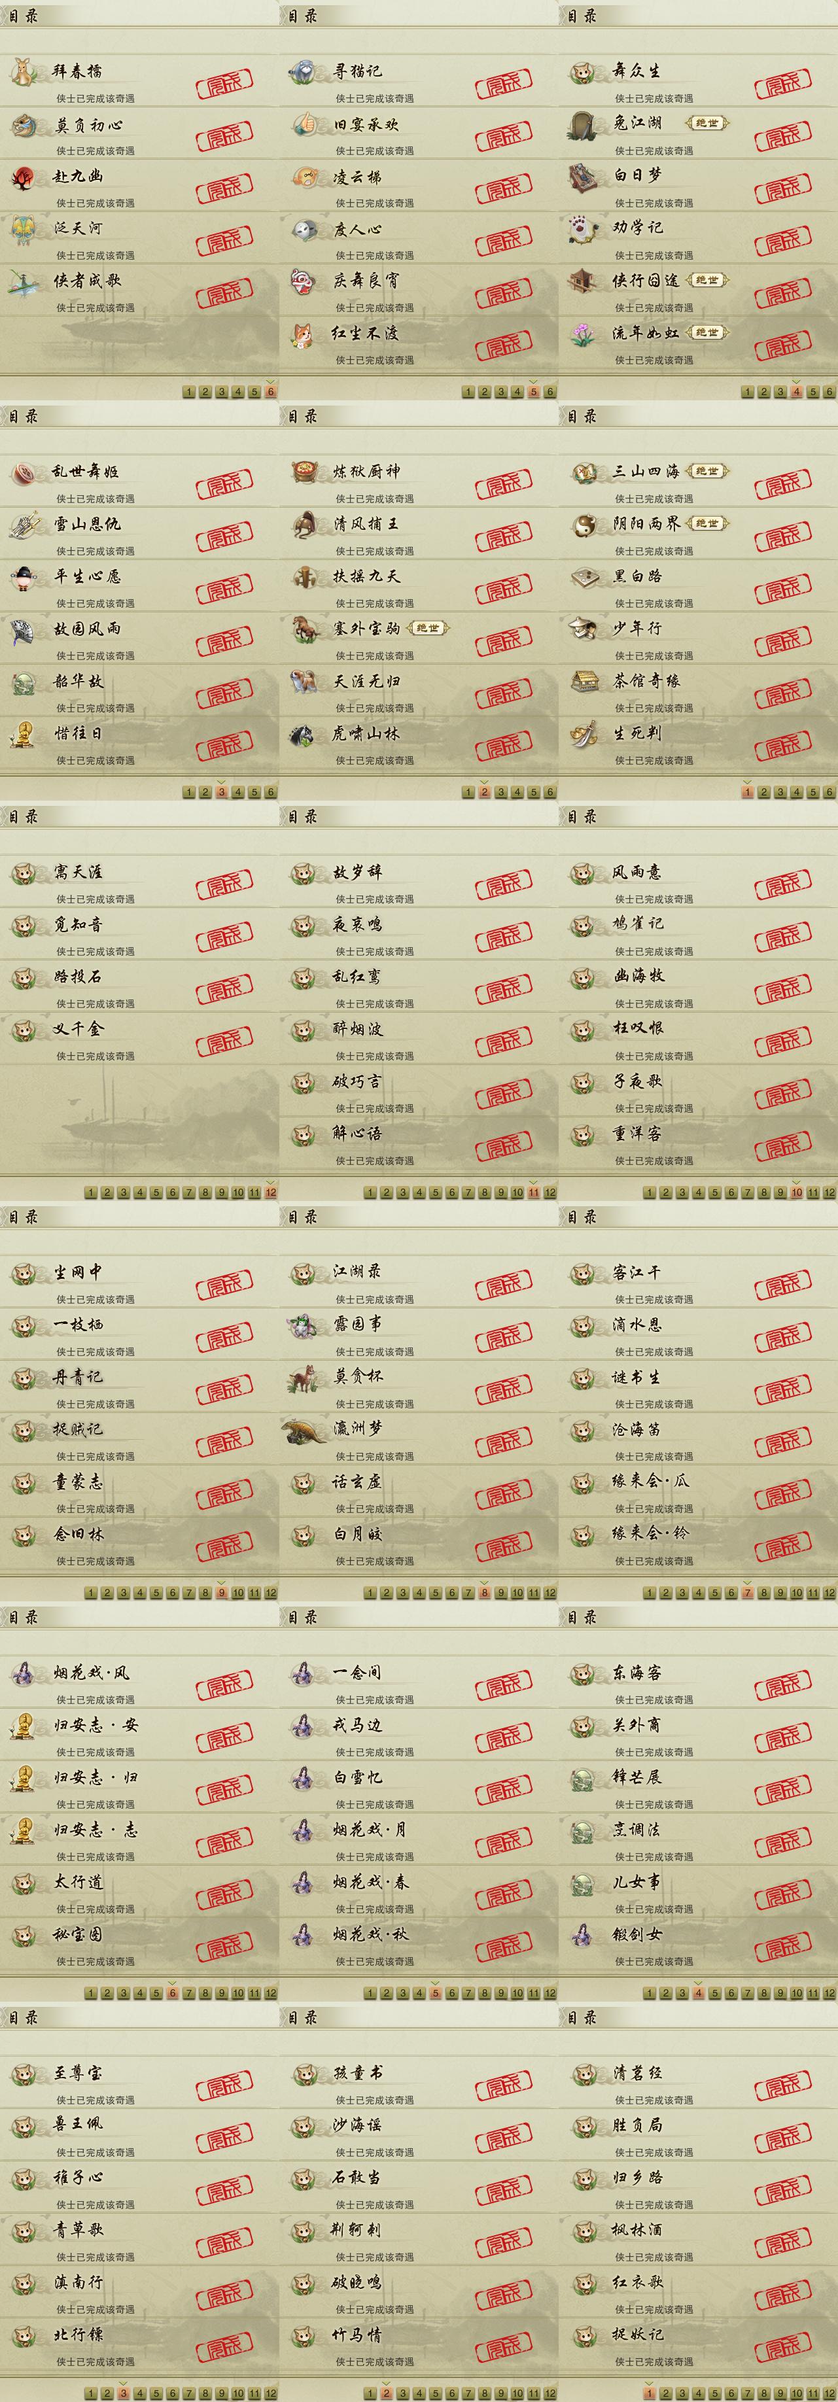This screenshot has height=2402, width=838.
Task: Click the red completed stamp for 舞众生
Action: 783,86
